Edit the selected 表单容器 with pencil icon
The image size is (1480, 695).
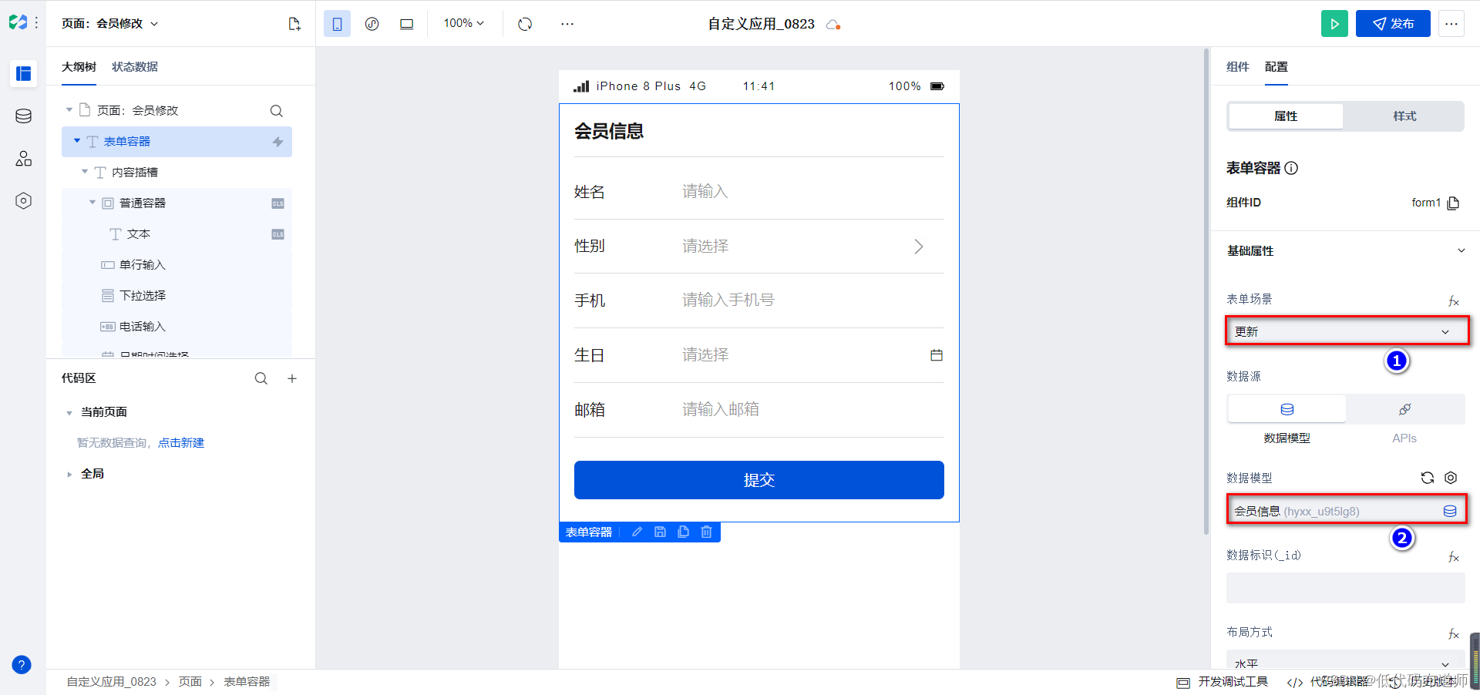point(637,532)
